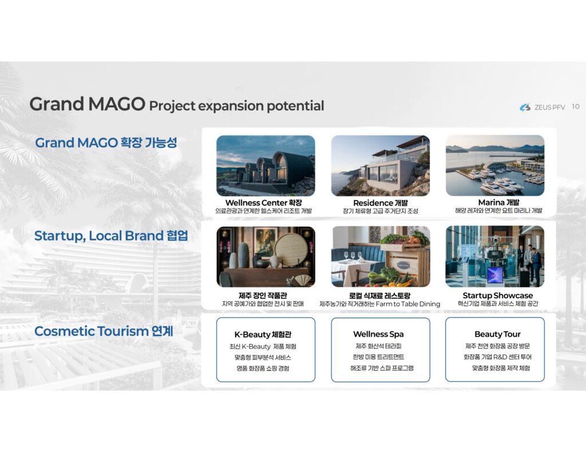Viewport: 586px width, 452px height.
Task: Click '장기 체류형 고급 주거단지 조성' text
Action: pos(381,211)
